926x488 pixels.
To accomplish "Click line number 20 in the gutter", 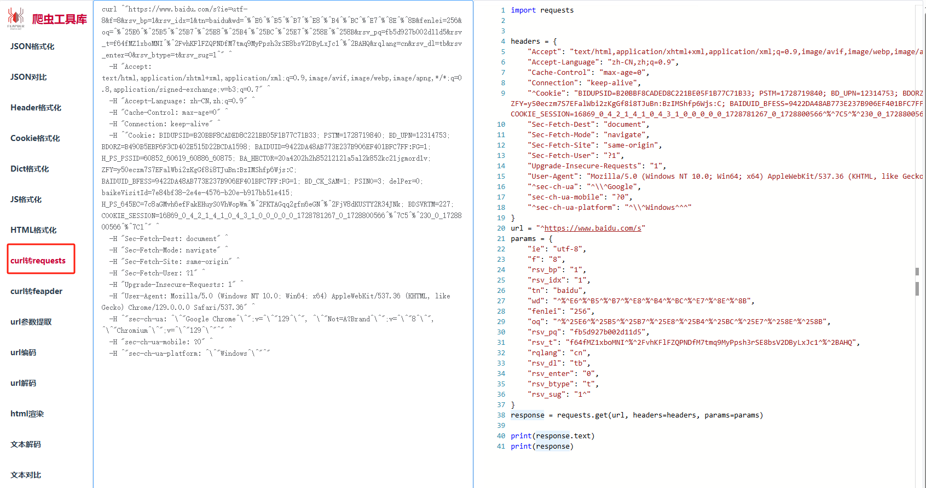I will click(x=501, y=228).
